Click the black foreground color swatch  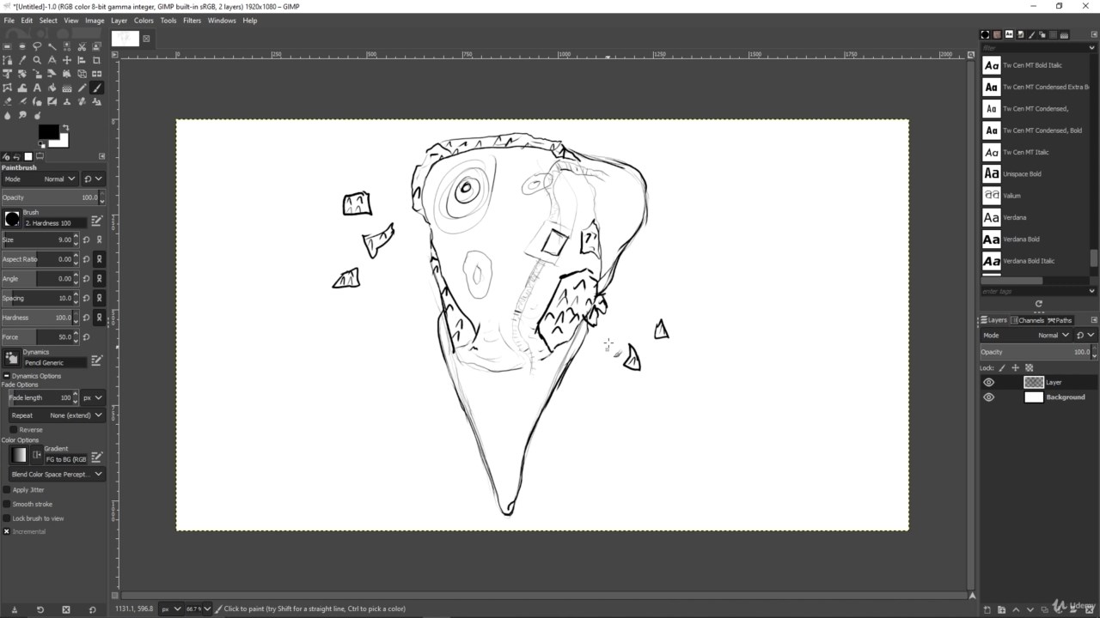tap(48, 131)
